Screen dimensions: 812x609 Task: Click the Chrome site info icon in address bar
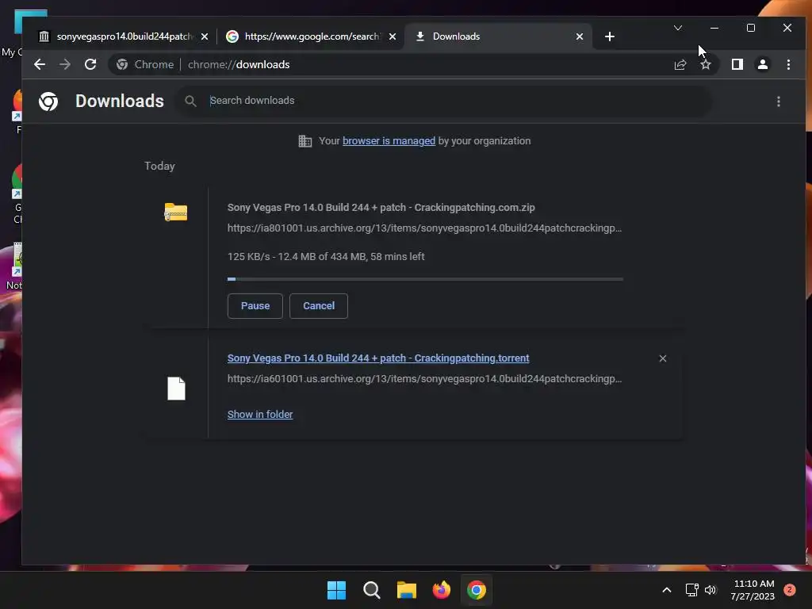pyautogui.click(x=122, y=64)
